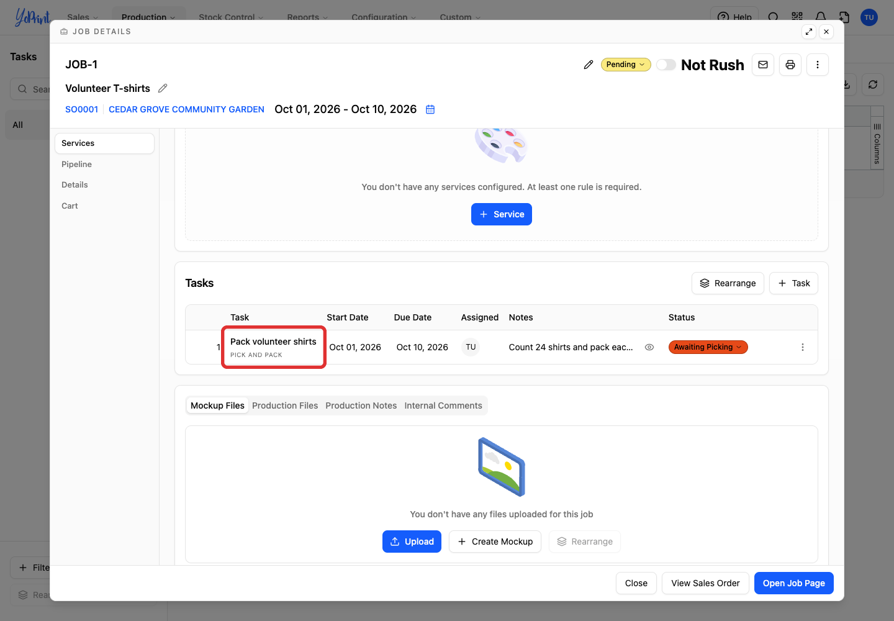View Sales Order for this job
The image size is (894, 621).
pos(705,583)
